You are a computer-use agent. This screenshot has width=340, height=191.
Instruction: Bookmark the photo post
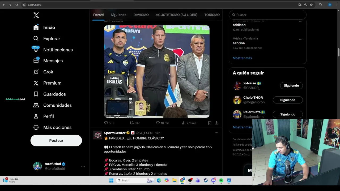pos(210,123)
